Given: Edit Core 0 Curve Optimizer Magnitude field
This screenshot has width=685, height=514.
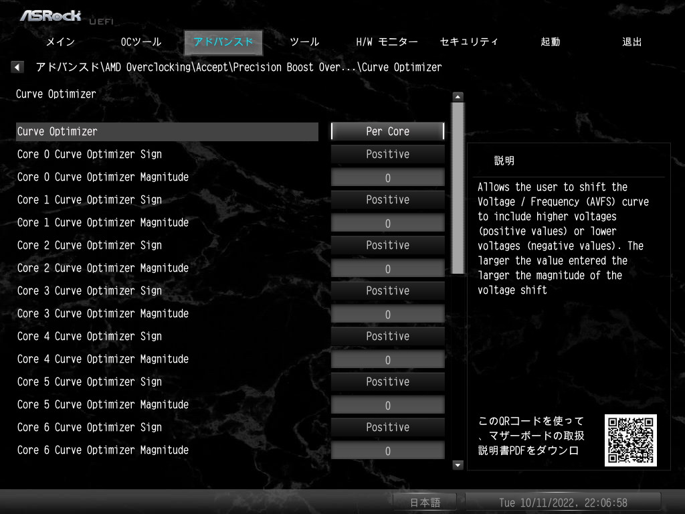Looking at the screenshot, I should [387, 177].
